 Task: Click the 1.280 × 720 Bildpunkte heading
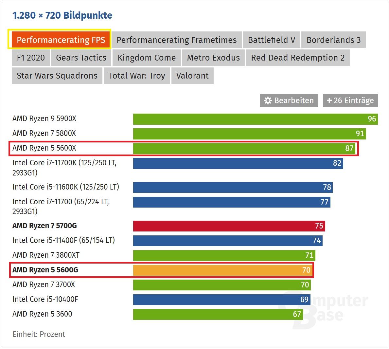coord(62,15)
